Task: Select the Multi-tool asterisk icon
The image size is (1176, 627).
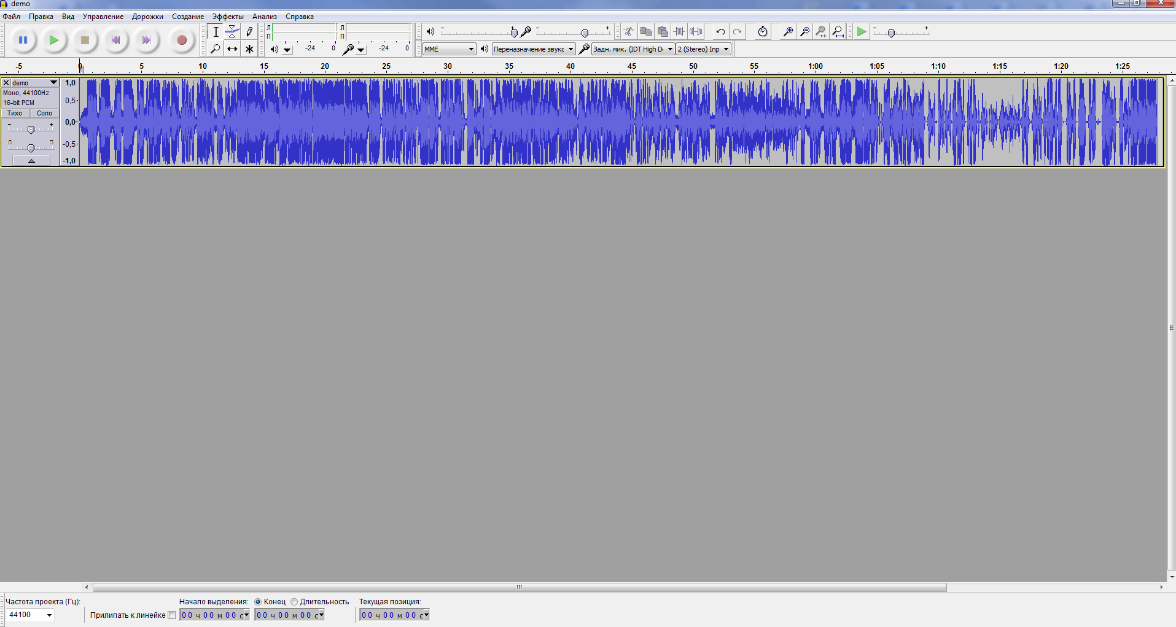Action: click(x=249, y=49)
